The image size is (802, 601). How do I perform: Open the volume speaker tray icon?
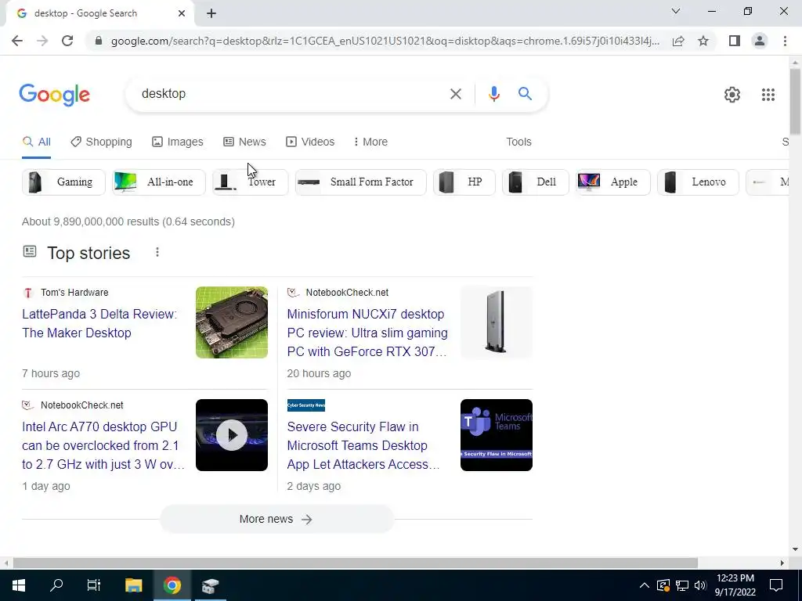[700, 585]
